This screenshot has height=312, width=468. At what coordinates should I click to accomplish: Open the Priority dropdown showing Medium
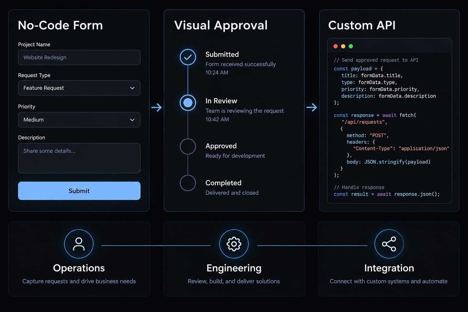pos(79,120)
